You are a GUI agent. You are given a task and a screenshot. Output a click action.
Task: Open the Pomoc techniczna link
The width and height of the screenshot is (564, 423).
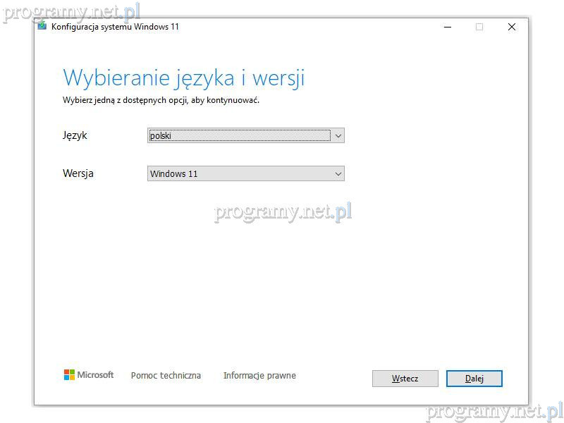pos(166,376)
